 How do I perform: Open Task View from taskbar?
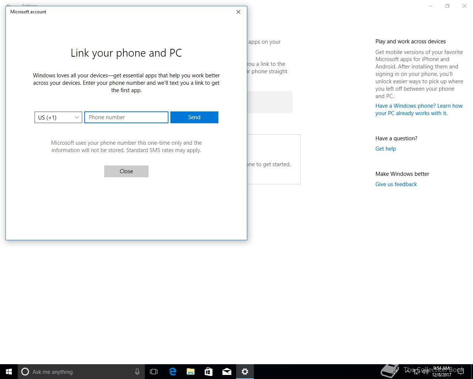pos(154,372)
